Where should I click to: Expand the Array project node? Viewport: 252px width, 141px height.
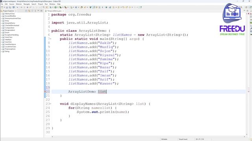(1, 21)
